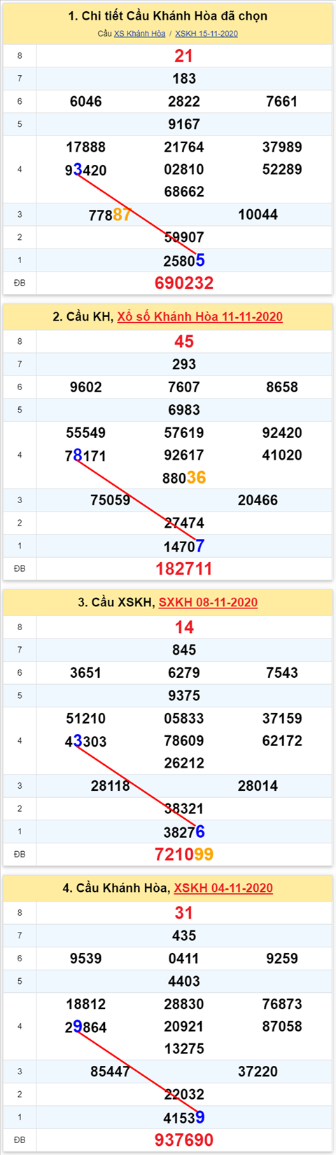Select the number 28014
Image resolution: width=336 pixels, height=1155 pixels.
[258, 786]
